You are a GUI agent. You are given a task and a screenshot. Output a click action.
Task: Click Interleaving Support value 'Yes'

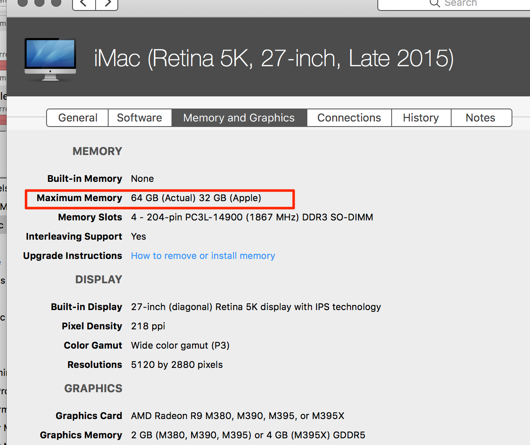(x=138, y=236)
